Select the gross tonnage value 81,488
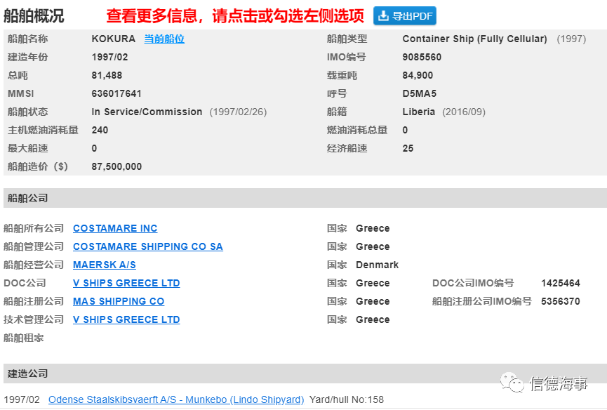Viewport: 607px width, 410px height. click(x=107, y=75)
